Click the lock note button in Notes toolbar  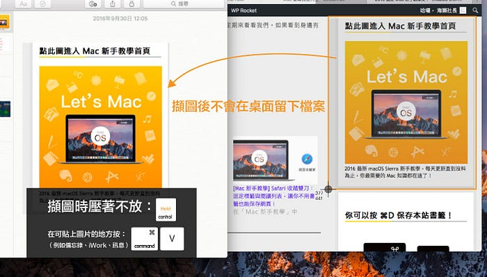[131, 3]
